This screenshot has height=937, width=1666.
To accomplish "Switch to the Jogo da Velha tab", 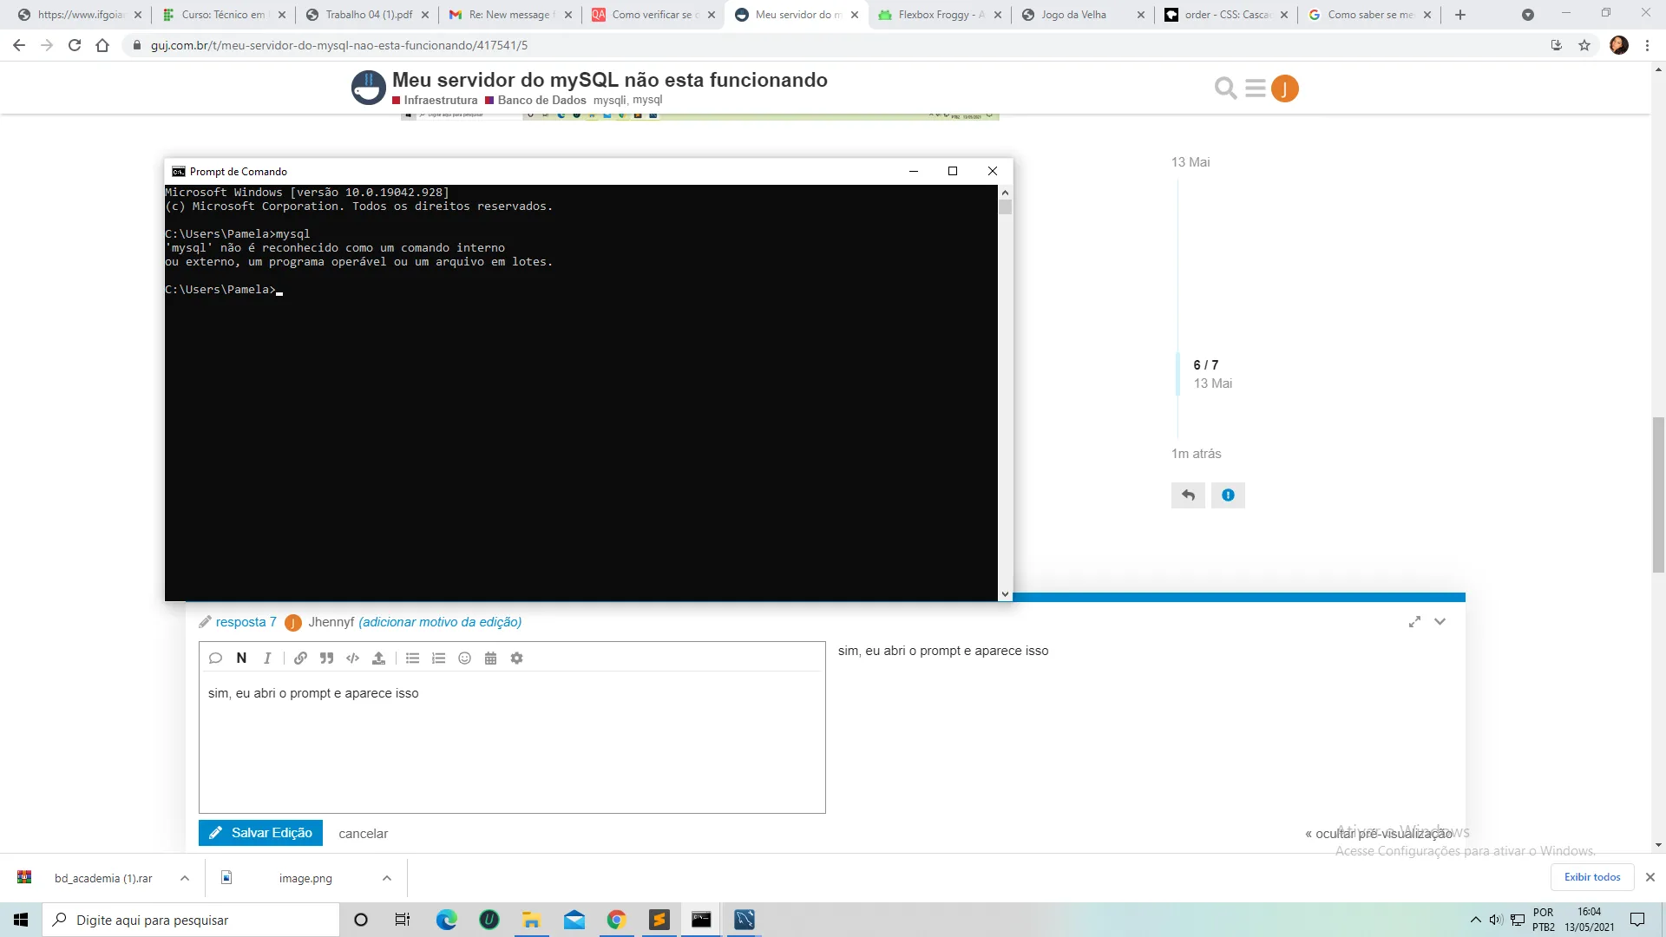I will tap(1073, 15).
